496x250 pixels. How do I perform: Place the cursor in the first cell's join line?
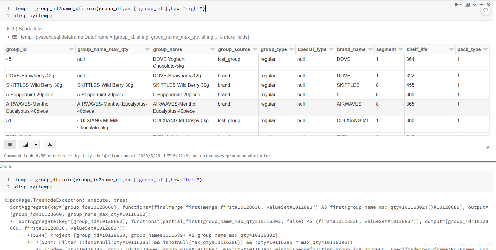click(110, 9)
